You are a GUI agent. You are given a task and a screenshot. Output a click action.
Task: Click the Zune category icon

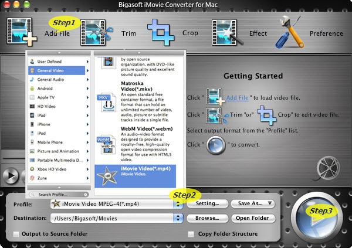(32, 178)
